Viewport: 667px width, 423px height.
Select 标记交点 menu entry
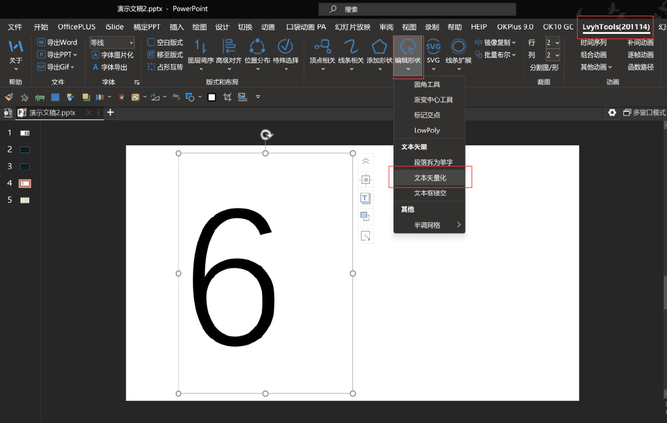coord(429,115)
